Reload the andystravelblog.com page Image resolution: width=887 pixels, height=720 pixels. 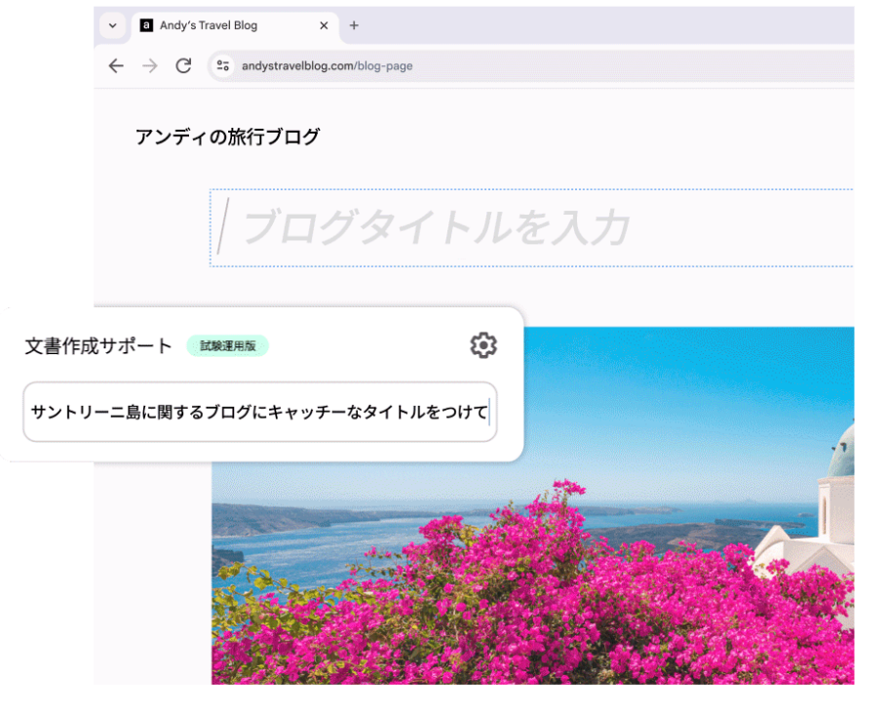(184, 66)
